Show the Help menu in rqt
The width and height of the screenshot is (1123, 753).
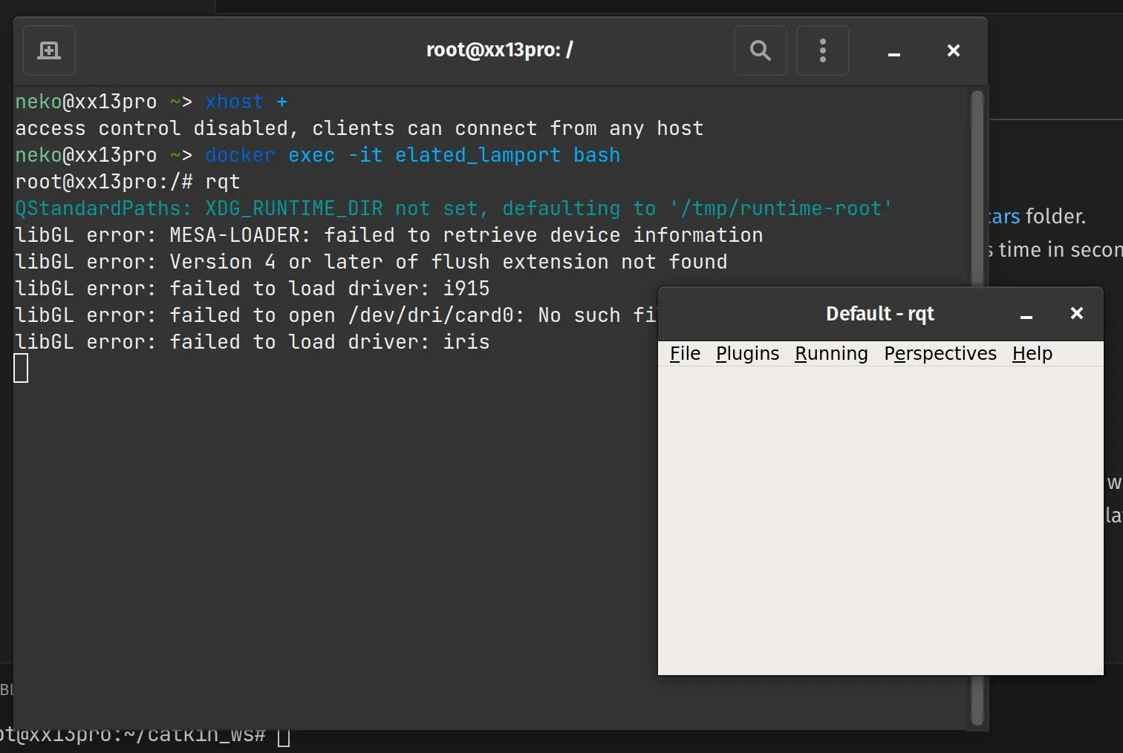[x=1032, y=354]
